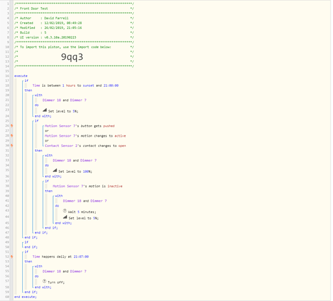Select 'Motion Sensor 7's motion is inactive' condition
The image size is (333, 301).
pos(87,186)
